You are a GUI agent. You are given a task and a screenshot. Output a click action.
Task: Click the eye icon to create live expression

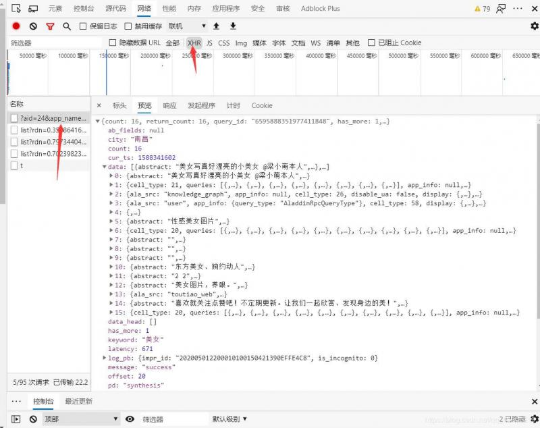click(x=130, y=418)
